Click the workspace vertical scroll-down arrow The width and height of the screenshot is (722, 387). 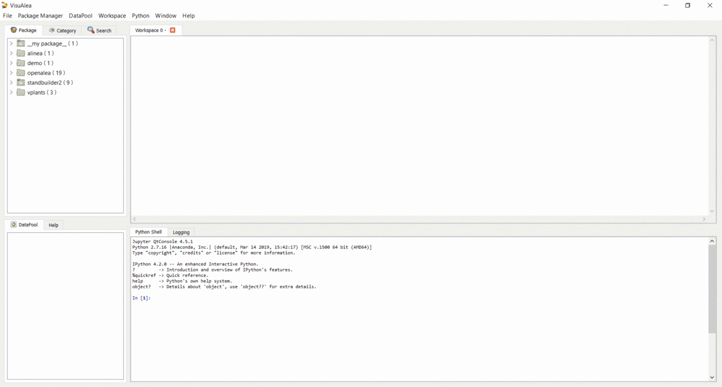712,211
